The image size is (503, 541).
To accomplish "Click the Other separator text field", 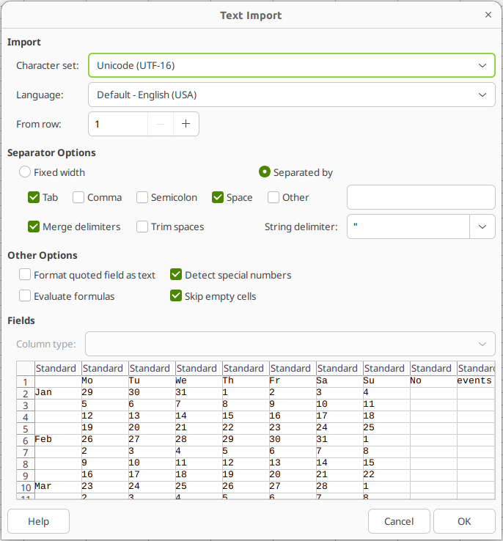I will point(421,197).
